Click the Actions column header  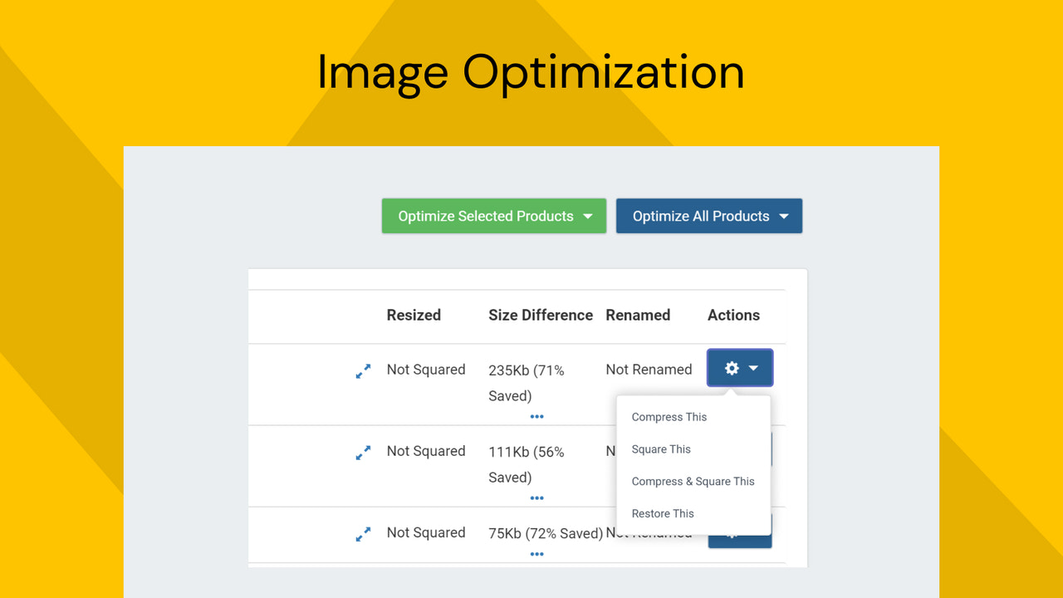(x=733, y=315)
